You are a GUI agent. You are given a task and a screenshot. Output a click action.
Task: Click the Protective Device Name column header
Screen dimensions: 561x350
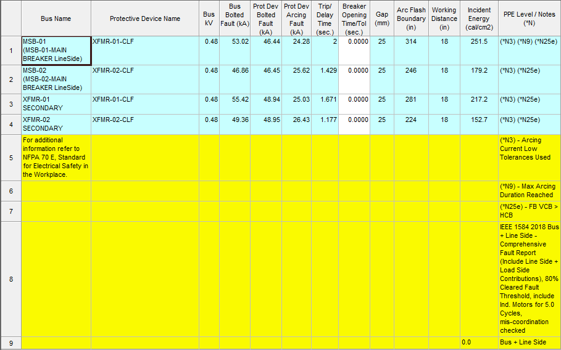tap(145, 18)
